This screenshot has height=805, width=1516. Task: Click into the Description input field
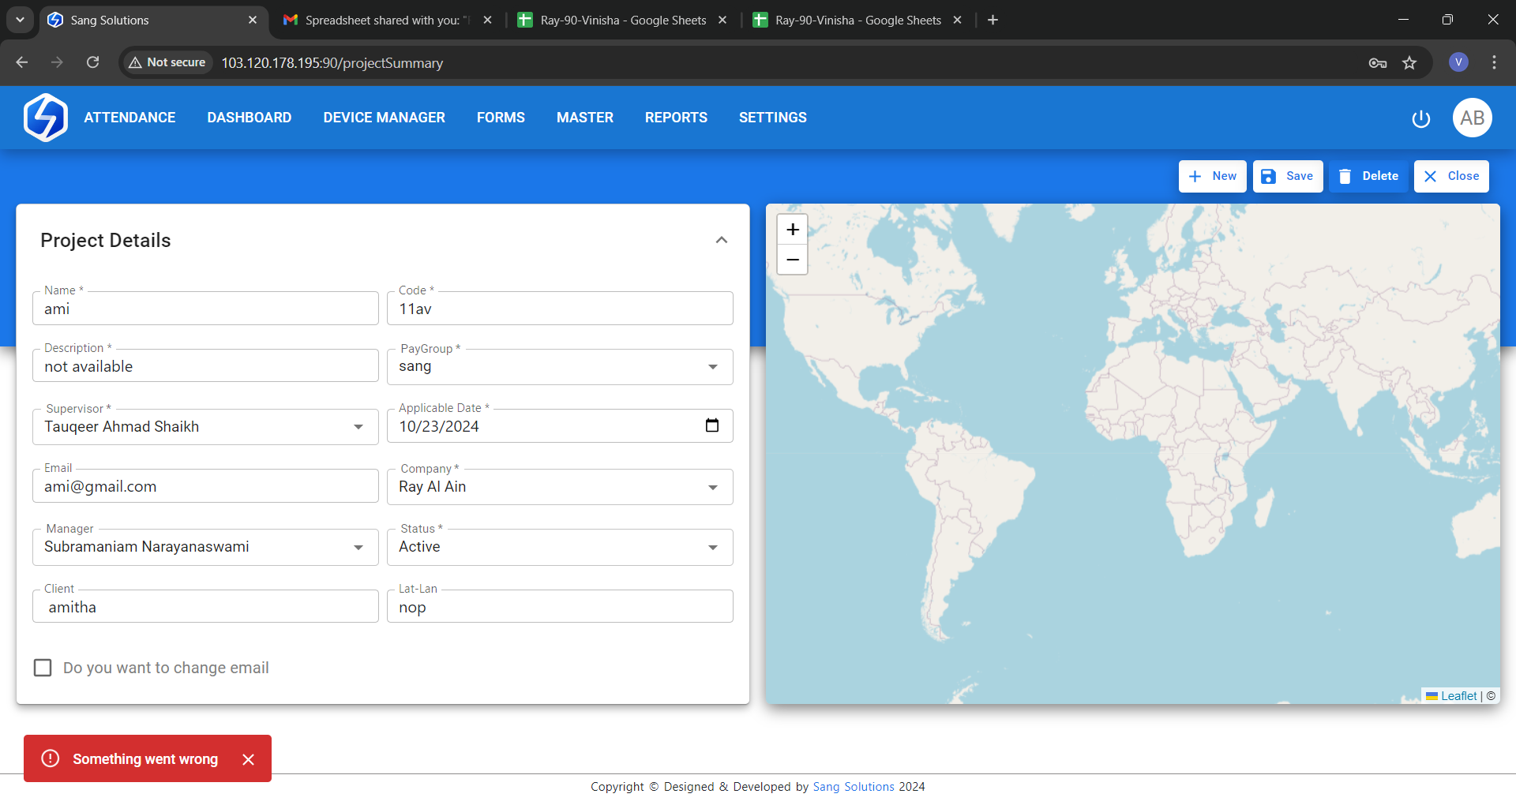(205, 367)
